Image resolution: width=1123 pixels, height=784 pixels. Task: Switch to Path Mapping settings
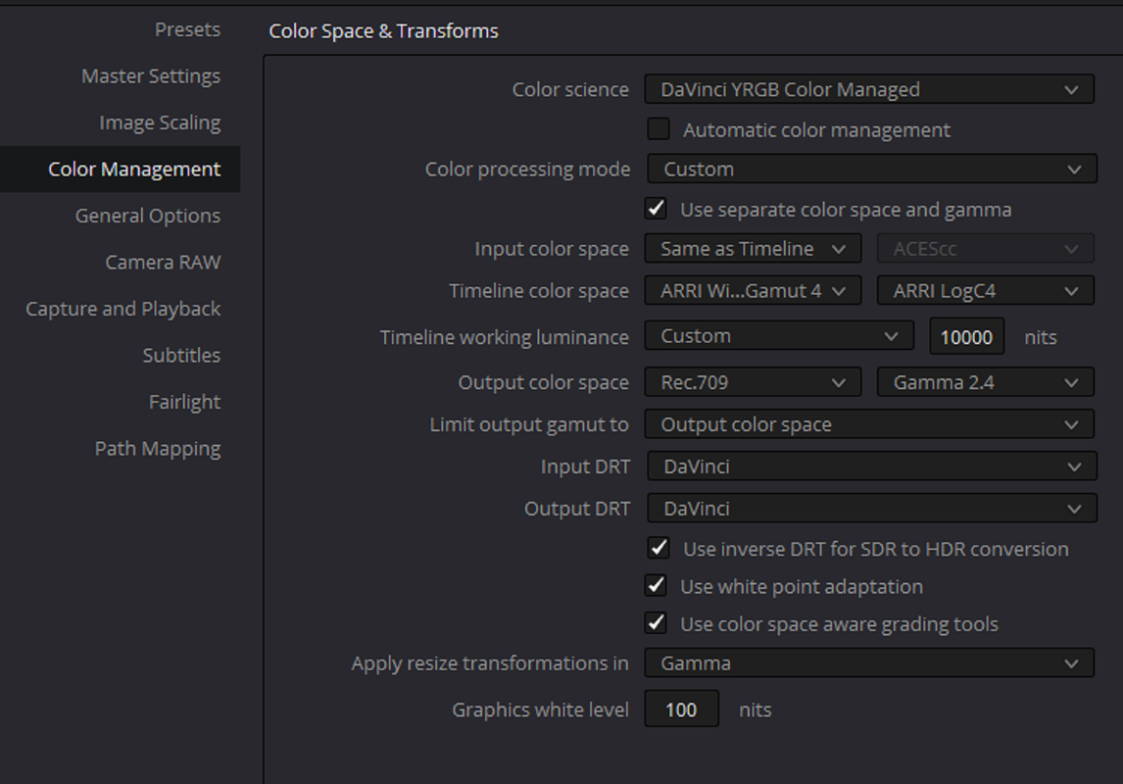pyautogui.click(x=158, y=448)
